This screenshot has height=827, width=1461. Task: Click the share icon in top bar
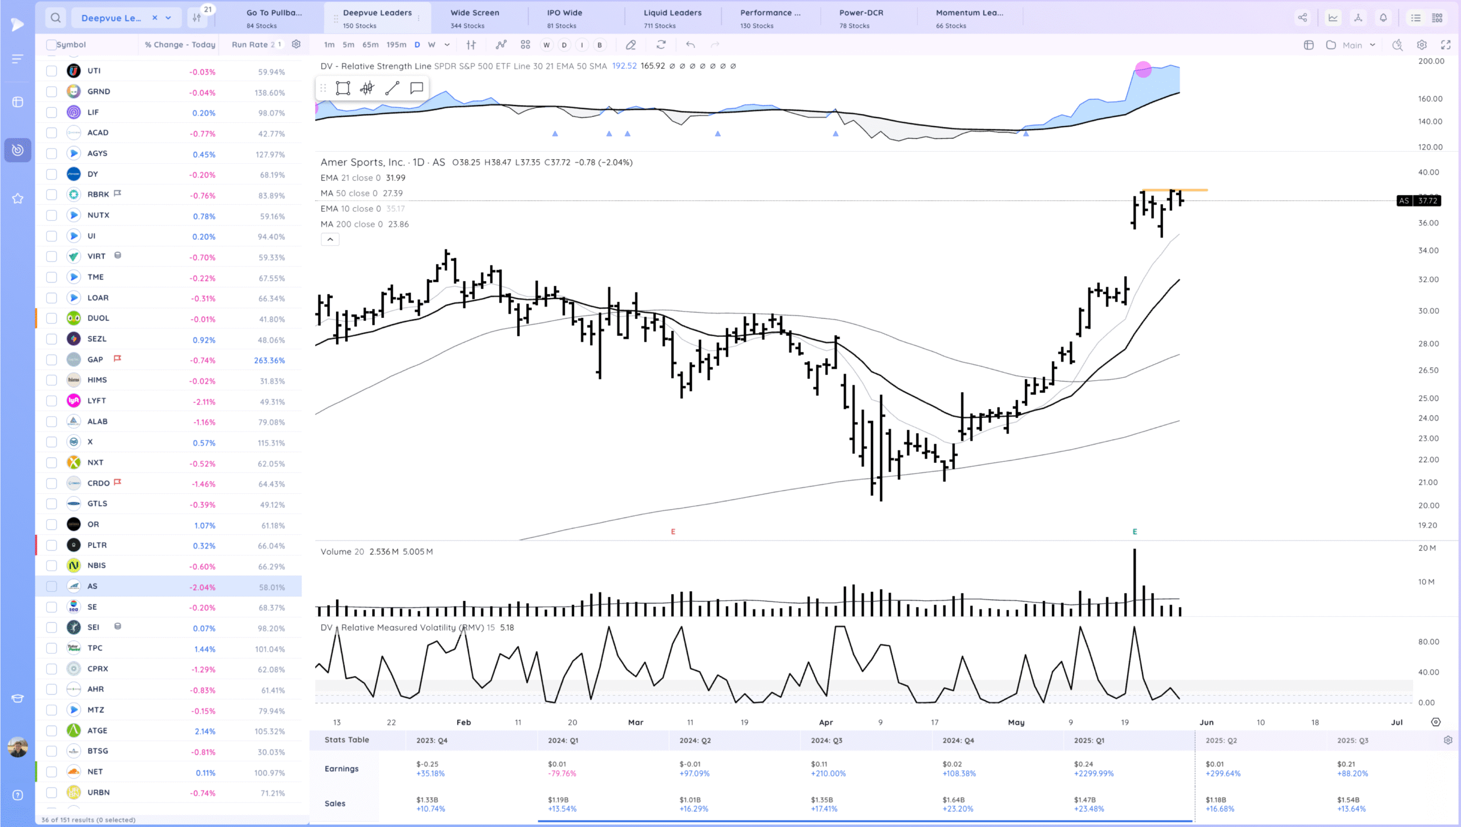[x=1302, y=18]
